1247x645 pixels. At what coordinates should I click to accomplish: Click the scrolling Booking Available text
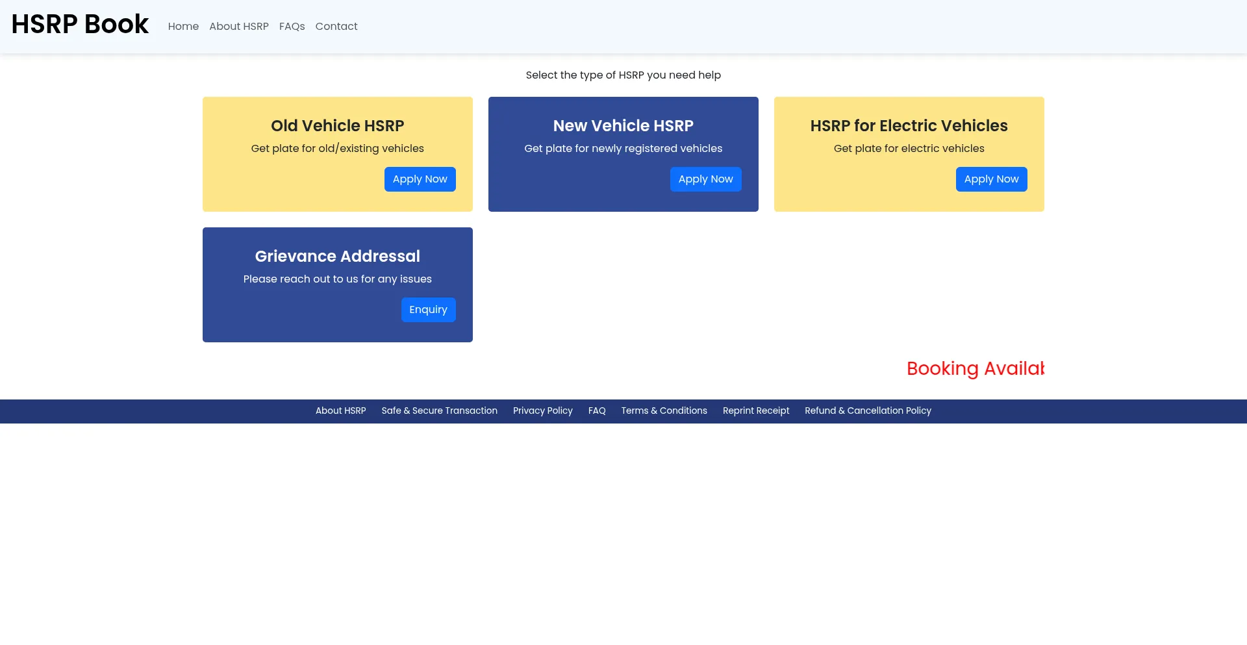click(x=975, y=369)
